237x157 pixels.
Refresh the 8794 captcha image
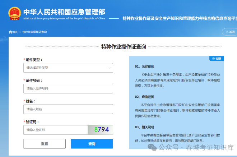click(x=101, y=130)
